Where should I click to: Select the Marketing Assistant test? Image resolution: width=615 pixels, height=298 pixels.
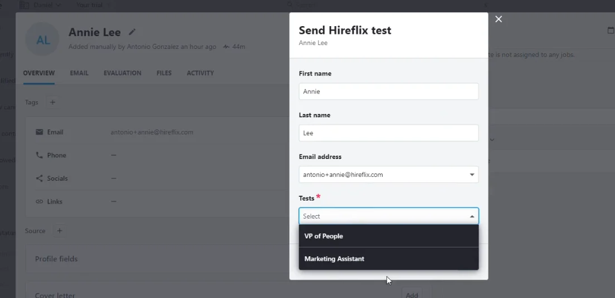click(388, 259)
